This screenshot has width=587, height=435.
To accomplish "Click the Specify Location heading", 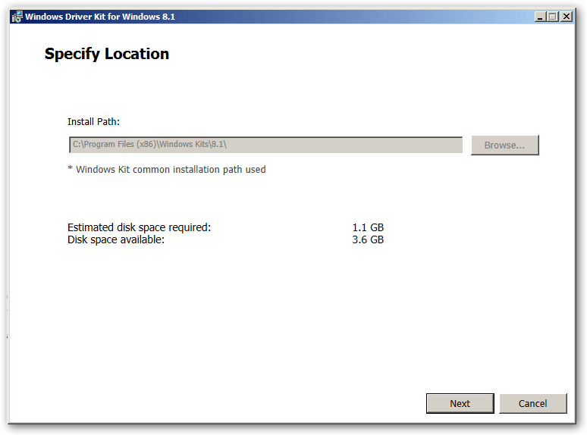I will (107, 54).
